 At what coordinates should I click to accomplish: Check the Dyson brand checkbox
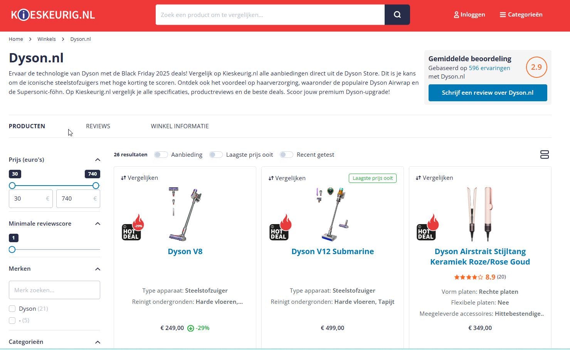click(12, 309)
